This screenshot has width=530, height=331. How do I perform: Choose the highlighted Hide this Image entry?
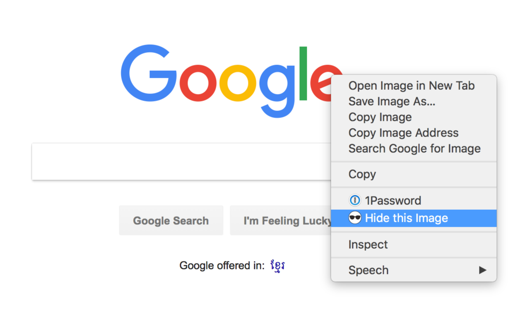(406, 218)
